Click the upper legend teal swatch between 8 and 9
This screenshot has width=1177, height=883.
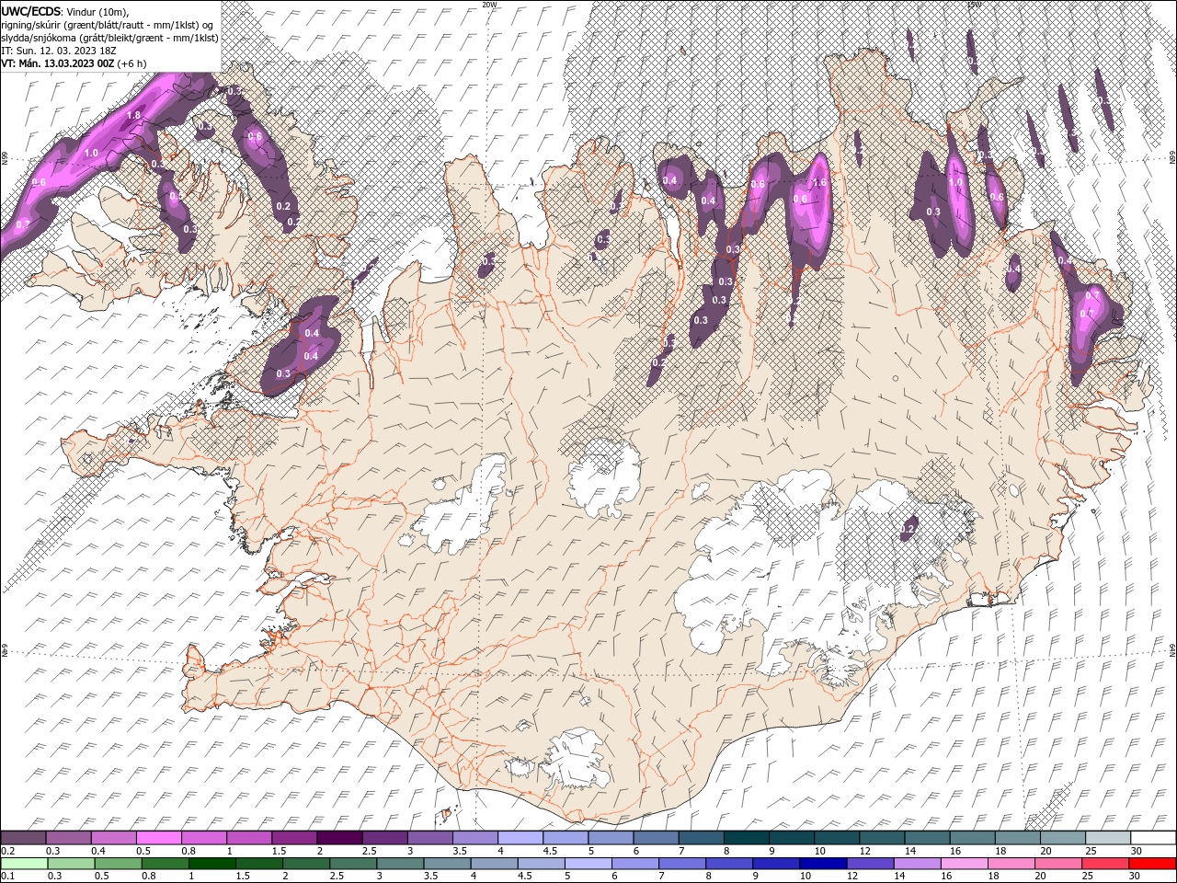point(747,838)
